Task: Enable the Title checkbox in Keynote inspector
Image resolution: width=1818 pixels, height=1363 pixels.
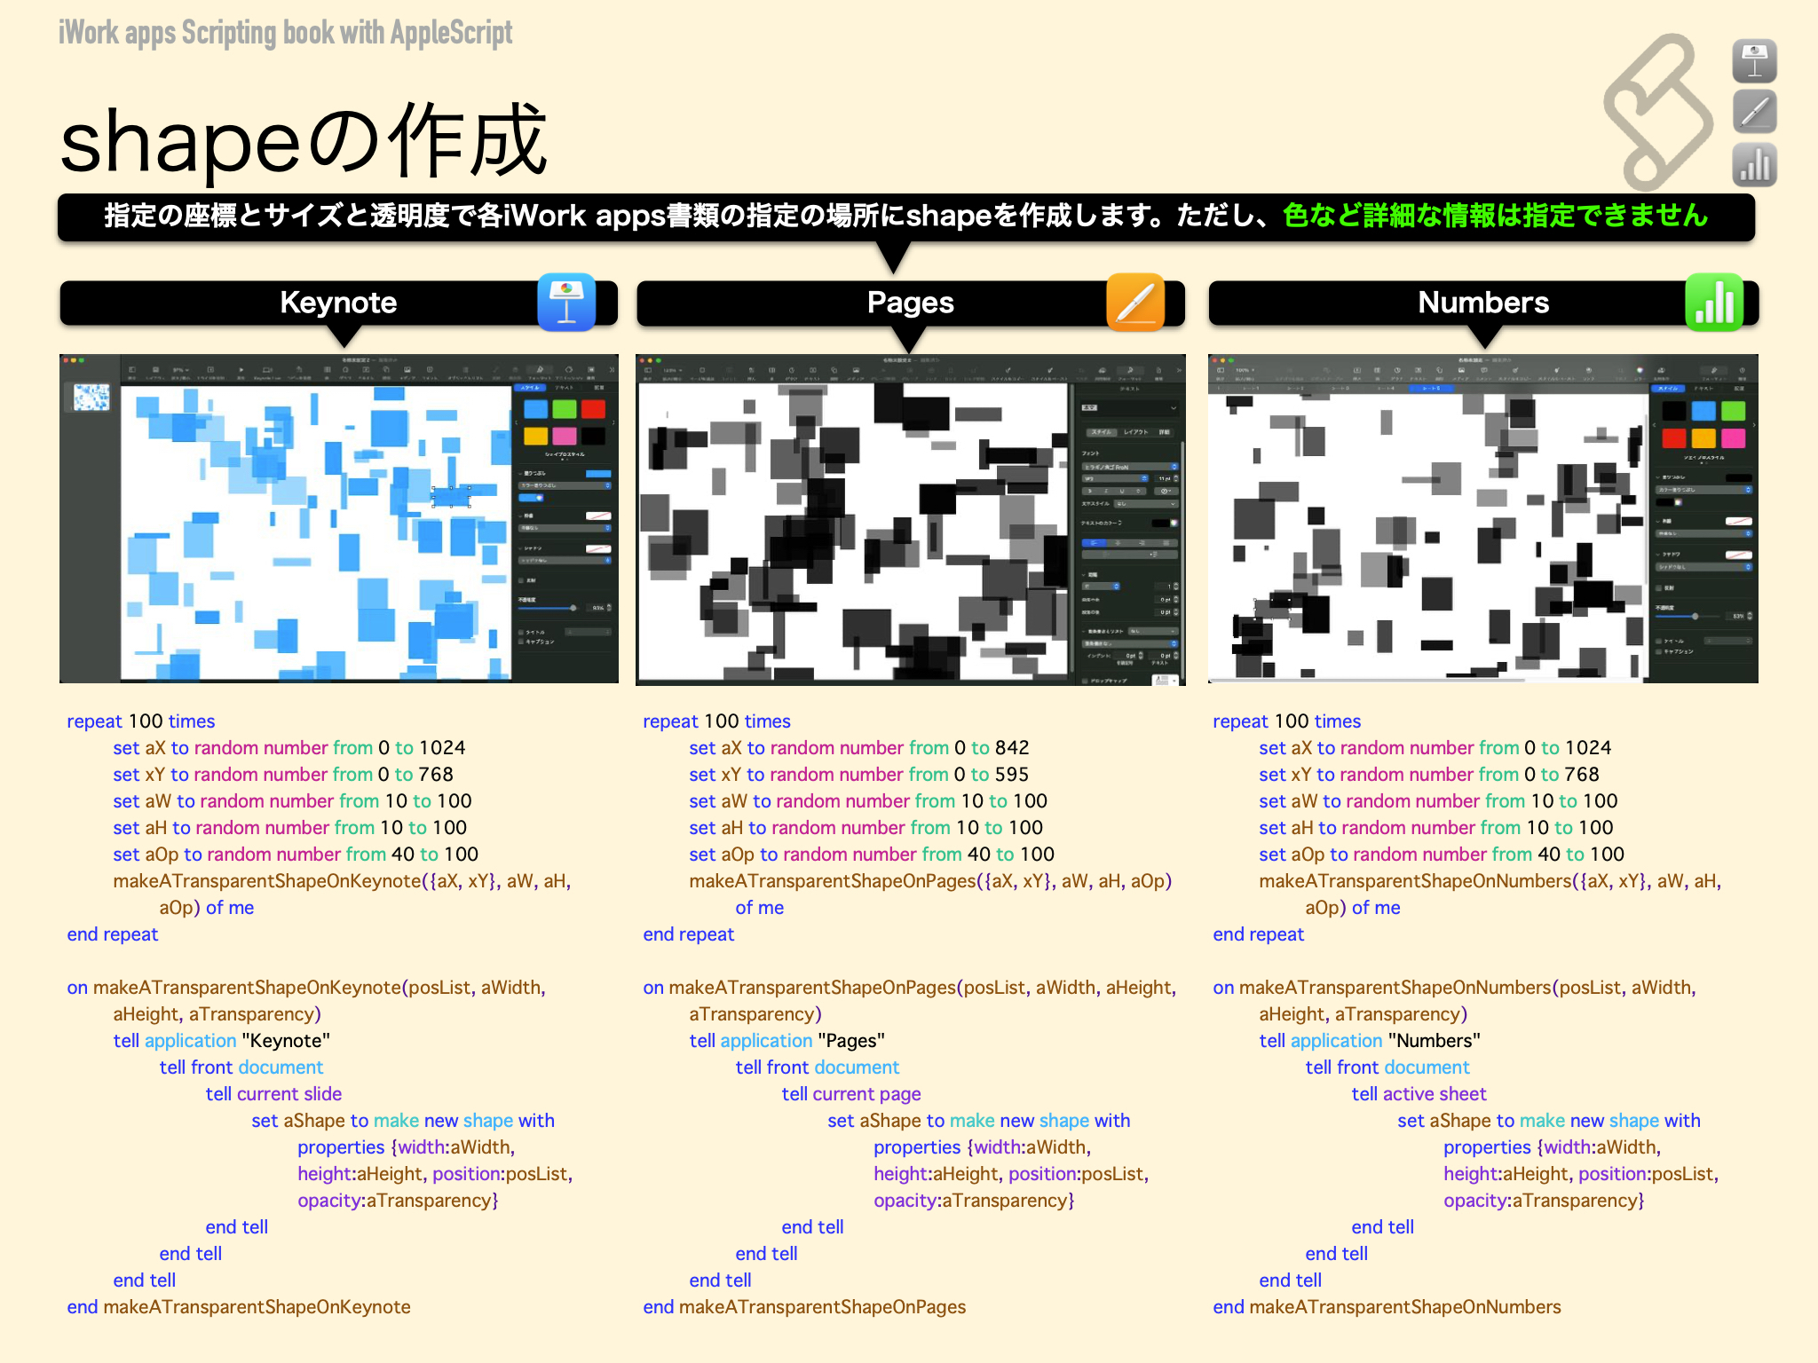Action: click(x=521, y=632)
